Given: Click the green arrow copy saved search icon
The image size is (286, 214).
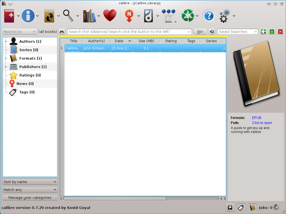Looking at the screenshot, I should point(263,31).
